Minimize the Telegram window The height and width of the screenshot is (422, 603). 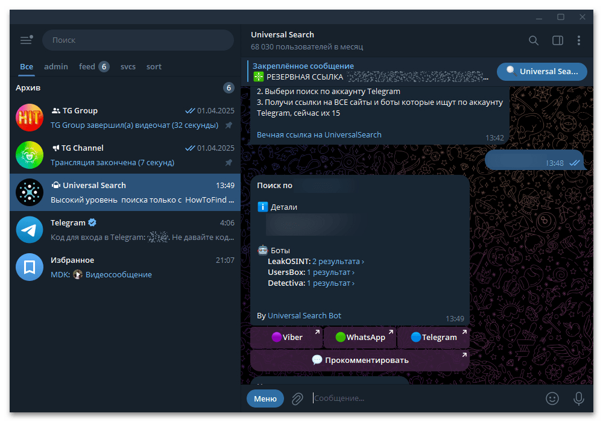(x=539, y=17)
